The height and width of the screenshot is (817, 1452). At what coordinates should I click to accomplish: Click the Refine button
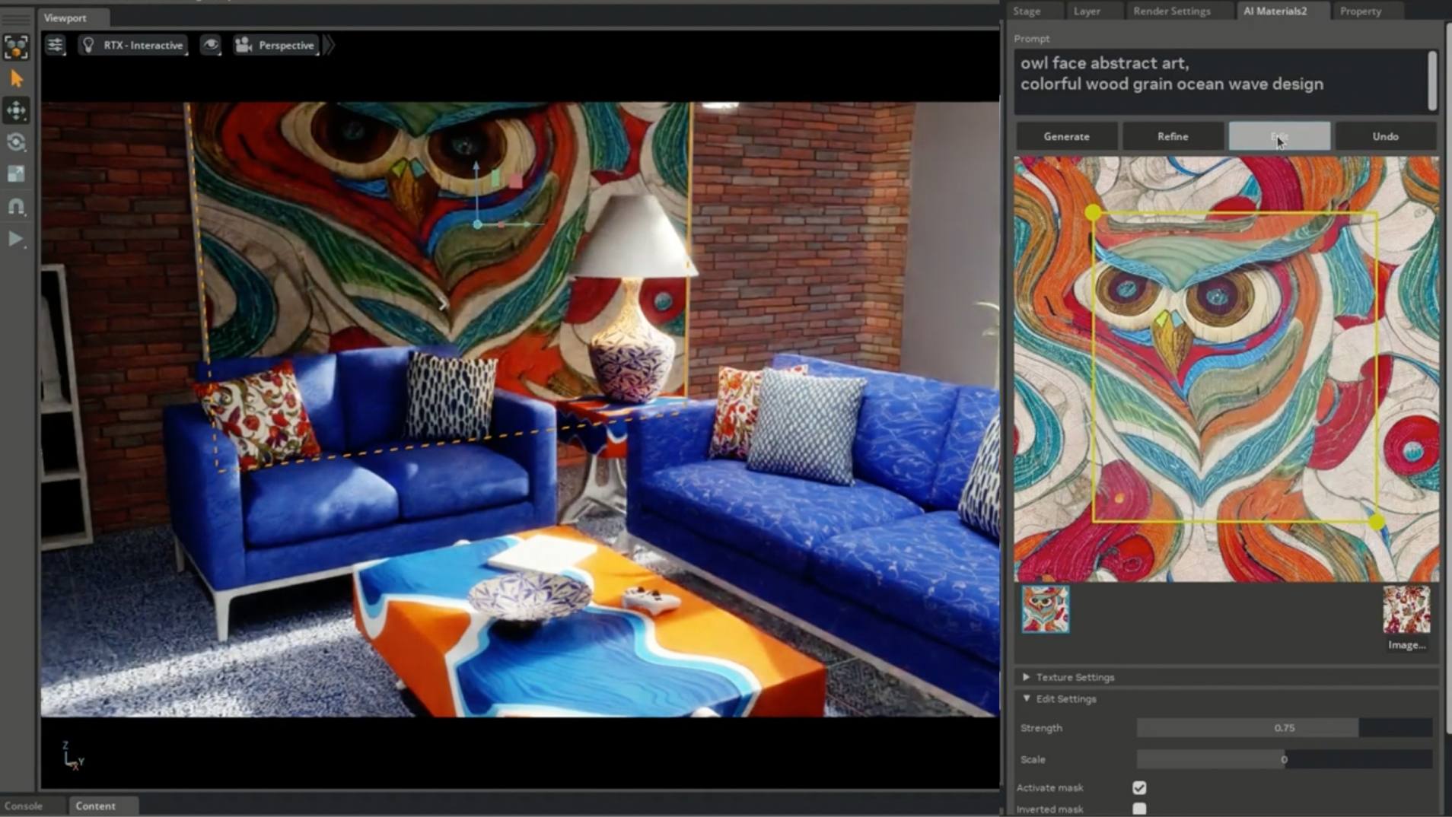coord(1172,137)
